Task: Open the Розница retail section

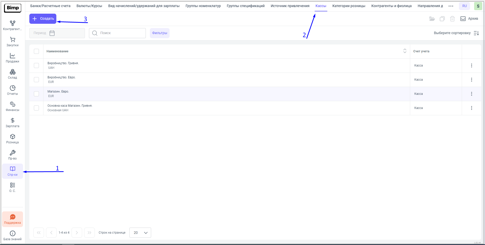Action: pos(12,139)
